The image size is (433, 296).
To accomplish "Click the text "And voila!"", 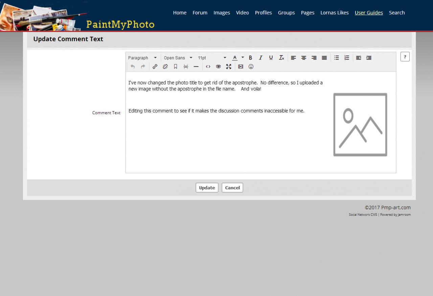I will [251, 89].
